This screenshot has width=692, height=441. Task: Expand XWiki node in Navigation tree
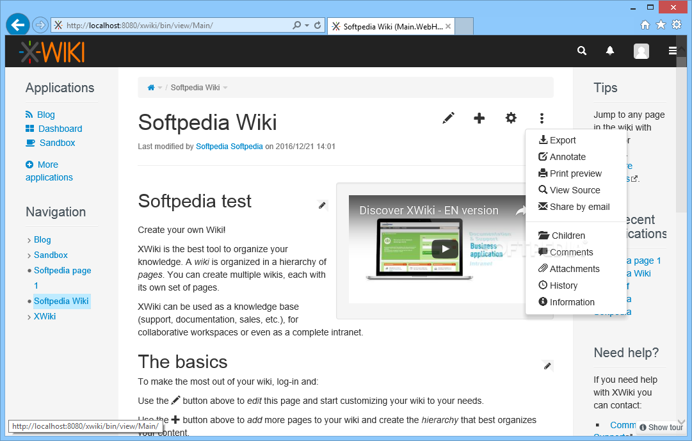29,317
